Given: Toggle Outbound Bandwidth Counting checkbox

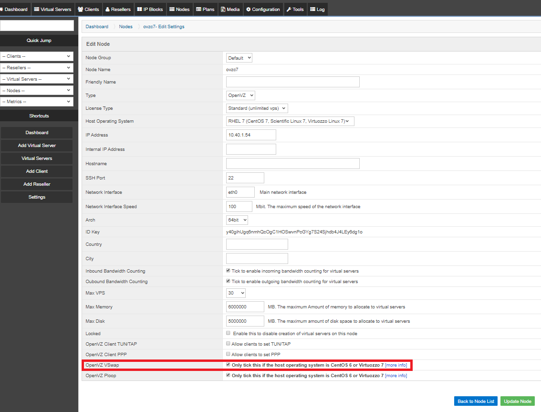Looking at the screenshot, I should [228, 281].
